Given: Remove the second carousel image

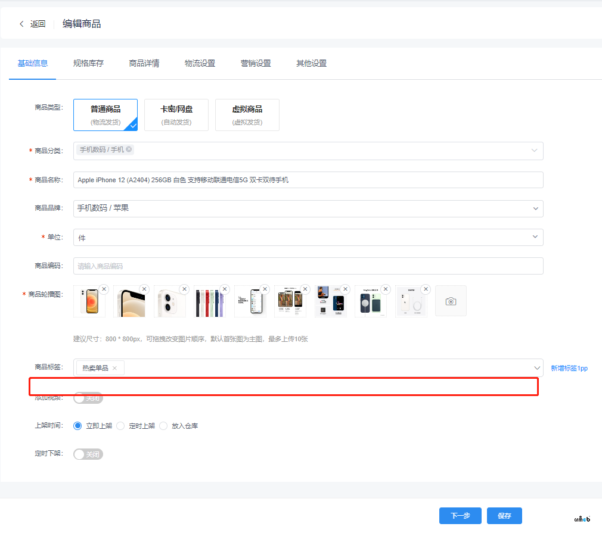Looking at the screenshot, I should [144, 289].
